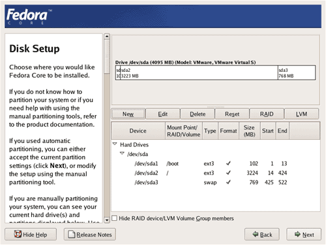
Task: Click the lifebuoy icon on Hide Help
Action: [18, 234]
